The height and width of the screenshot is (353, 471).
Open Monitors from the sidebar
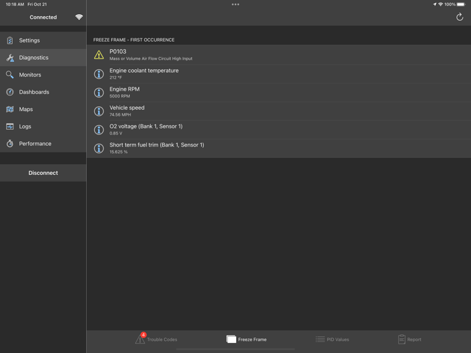(x=43, y=75)
